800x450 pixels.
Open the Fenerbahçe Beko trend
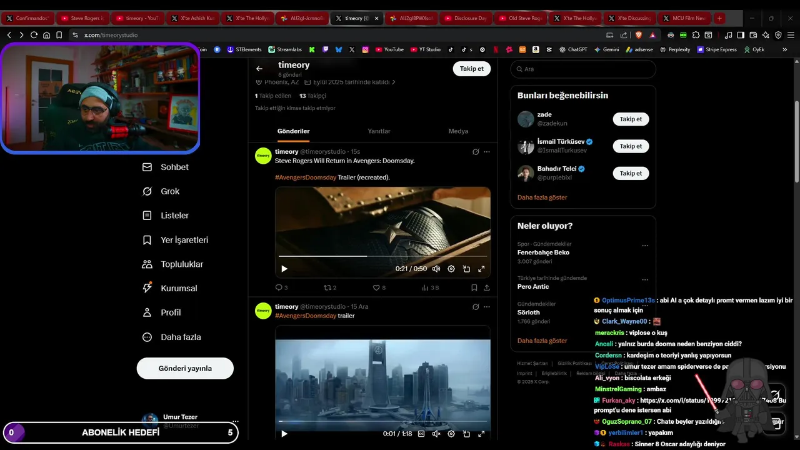point(543,252)
